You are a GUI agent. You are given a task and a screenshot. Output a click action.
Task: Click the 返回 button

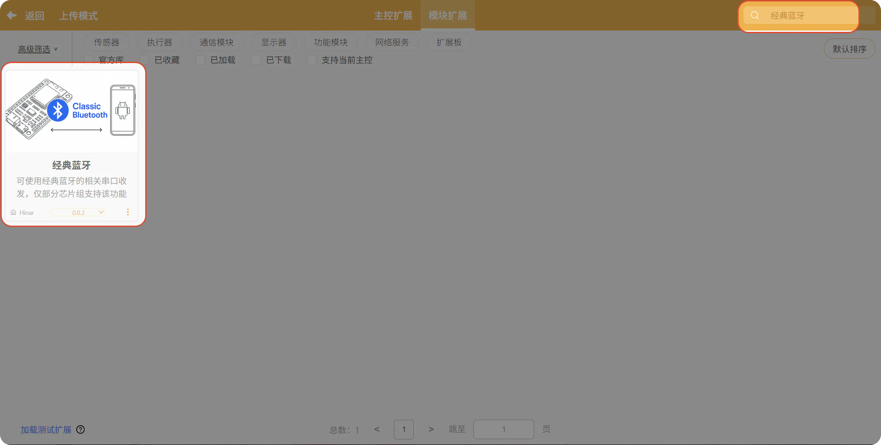click(x=35, y=16)
